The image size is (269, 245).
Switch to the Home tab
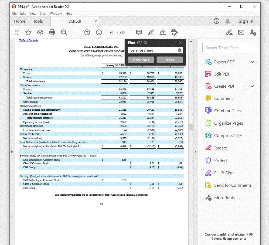coord(19,21)
